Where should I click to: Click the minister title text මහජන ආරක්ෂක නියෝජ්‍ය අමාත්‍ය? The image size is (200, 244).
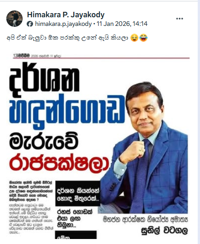click(x=145, y=220)
